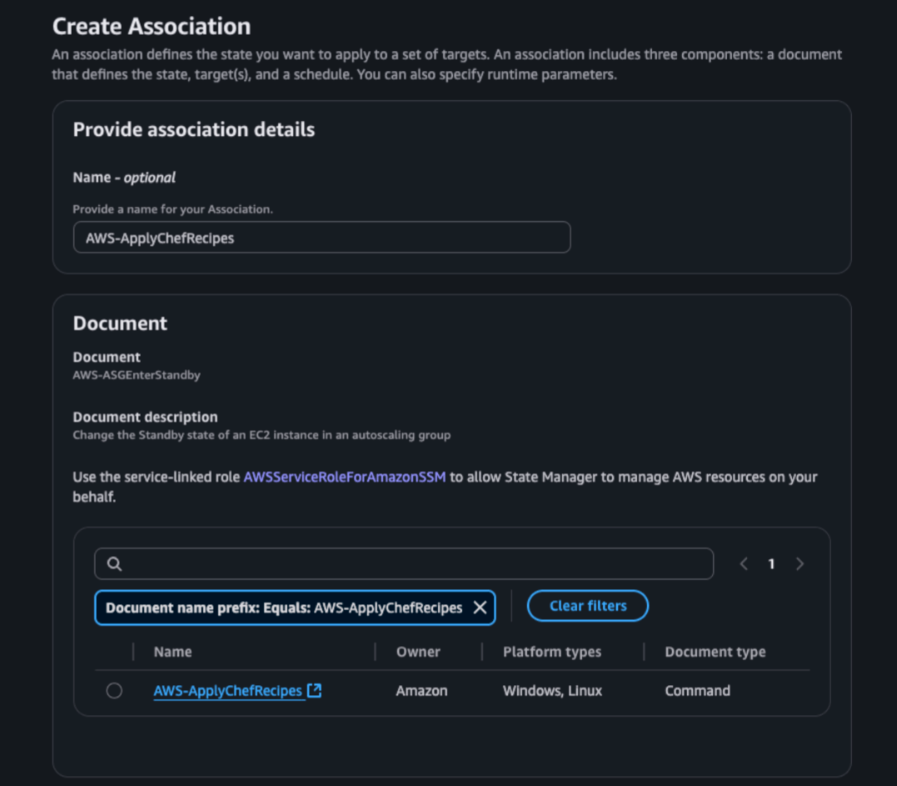Click the Amazon owner cell in row
Viewport: 897px width, 786px height.
tap(421, 690)
